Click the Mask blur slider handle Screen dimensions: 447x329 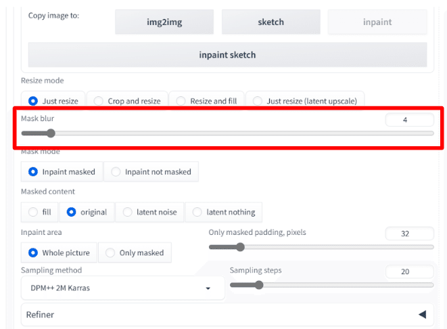pos(51,133)
